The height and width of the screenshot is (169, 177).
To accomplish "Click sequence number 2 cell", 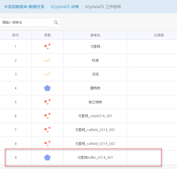I will [16, 60].
